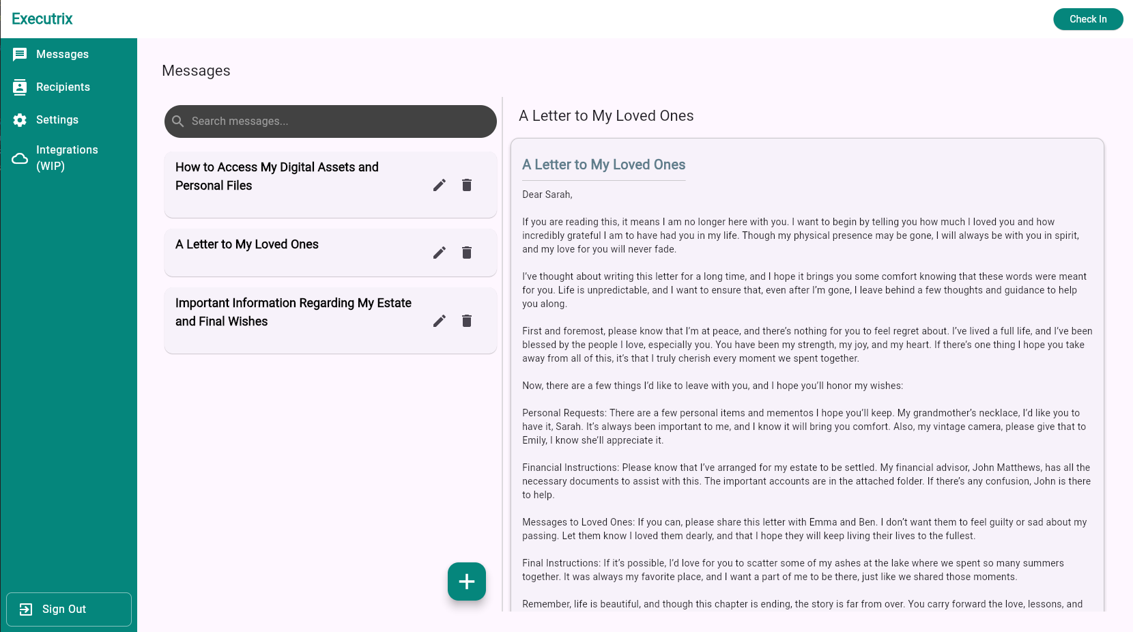Image resolution: width=1133 pixels, height=632 pixels.
Task: Edit the Digital Assets message
Action: (x=440, y=185)
